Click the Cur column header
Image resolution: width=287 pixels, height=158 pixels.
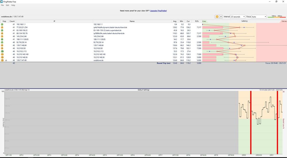[188, 21]
